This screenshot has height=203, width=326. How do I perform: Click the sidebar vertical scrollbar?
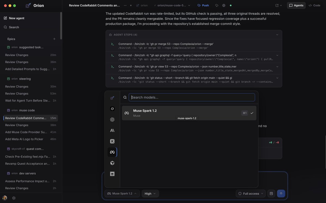tap(61, 26)
